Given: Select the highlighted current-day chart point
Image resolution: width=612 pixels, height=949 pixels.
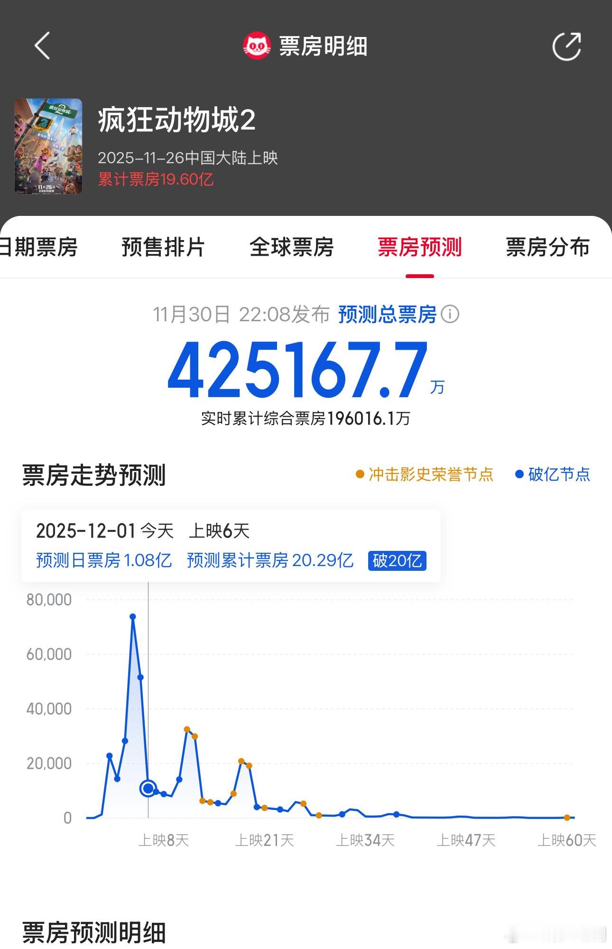Looking at the screenshot, I should [148, 789].
